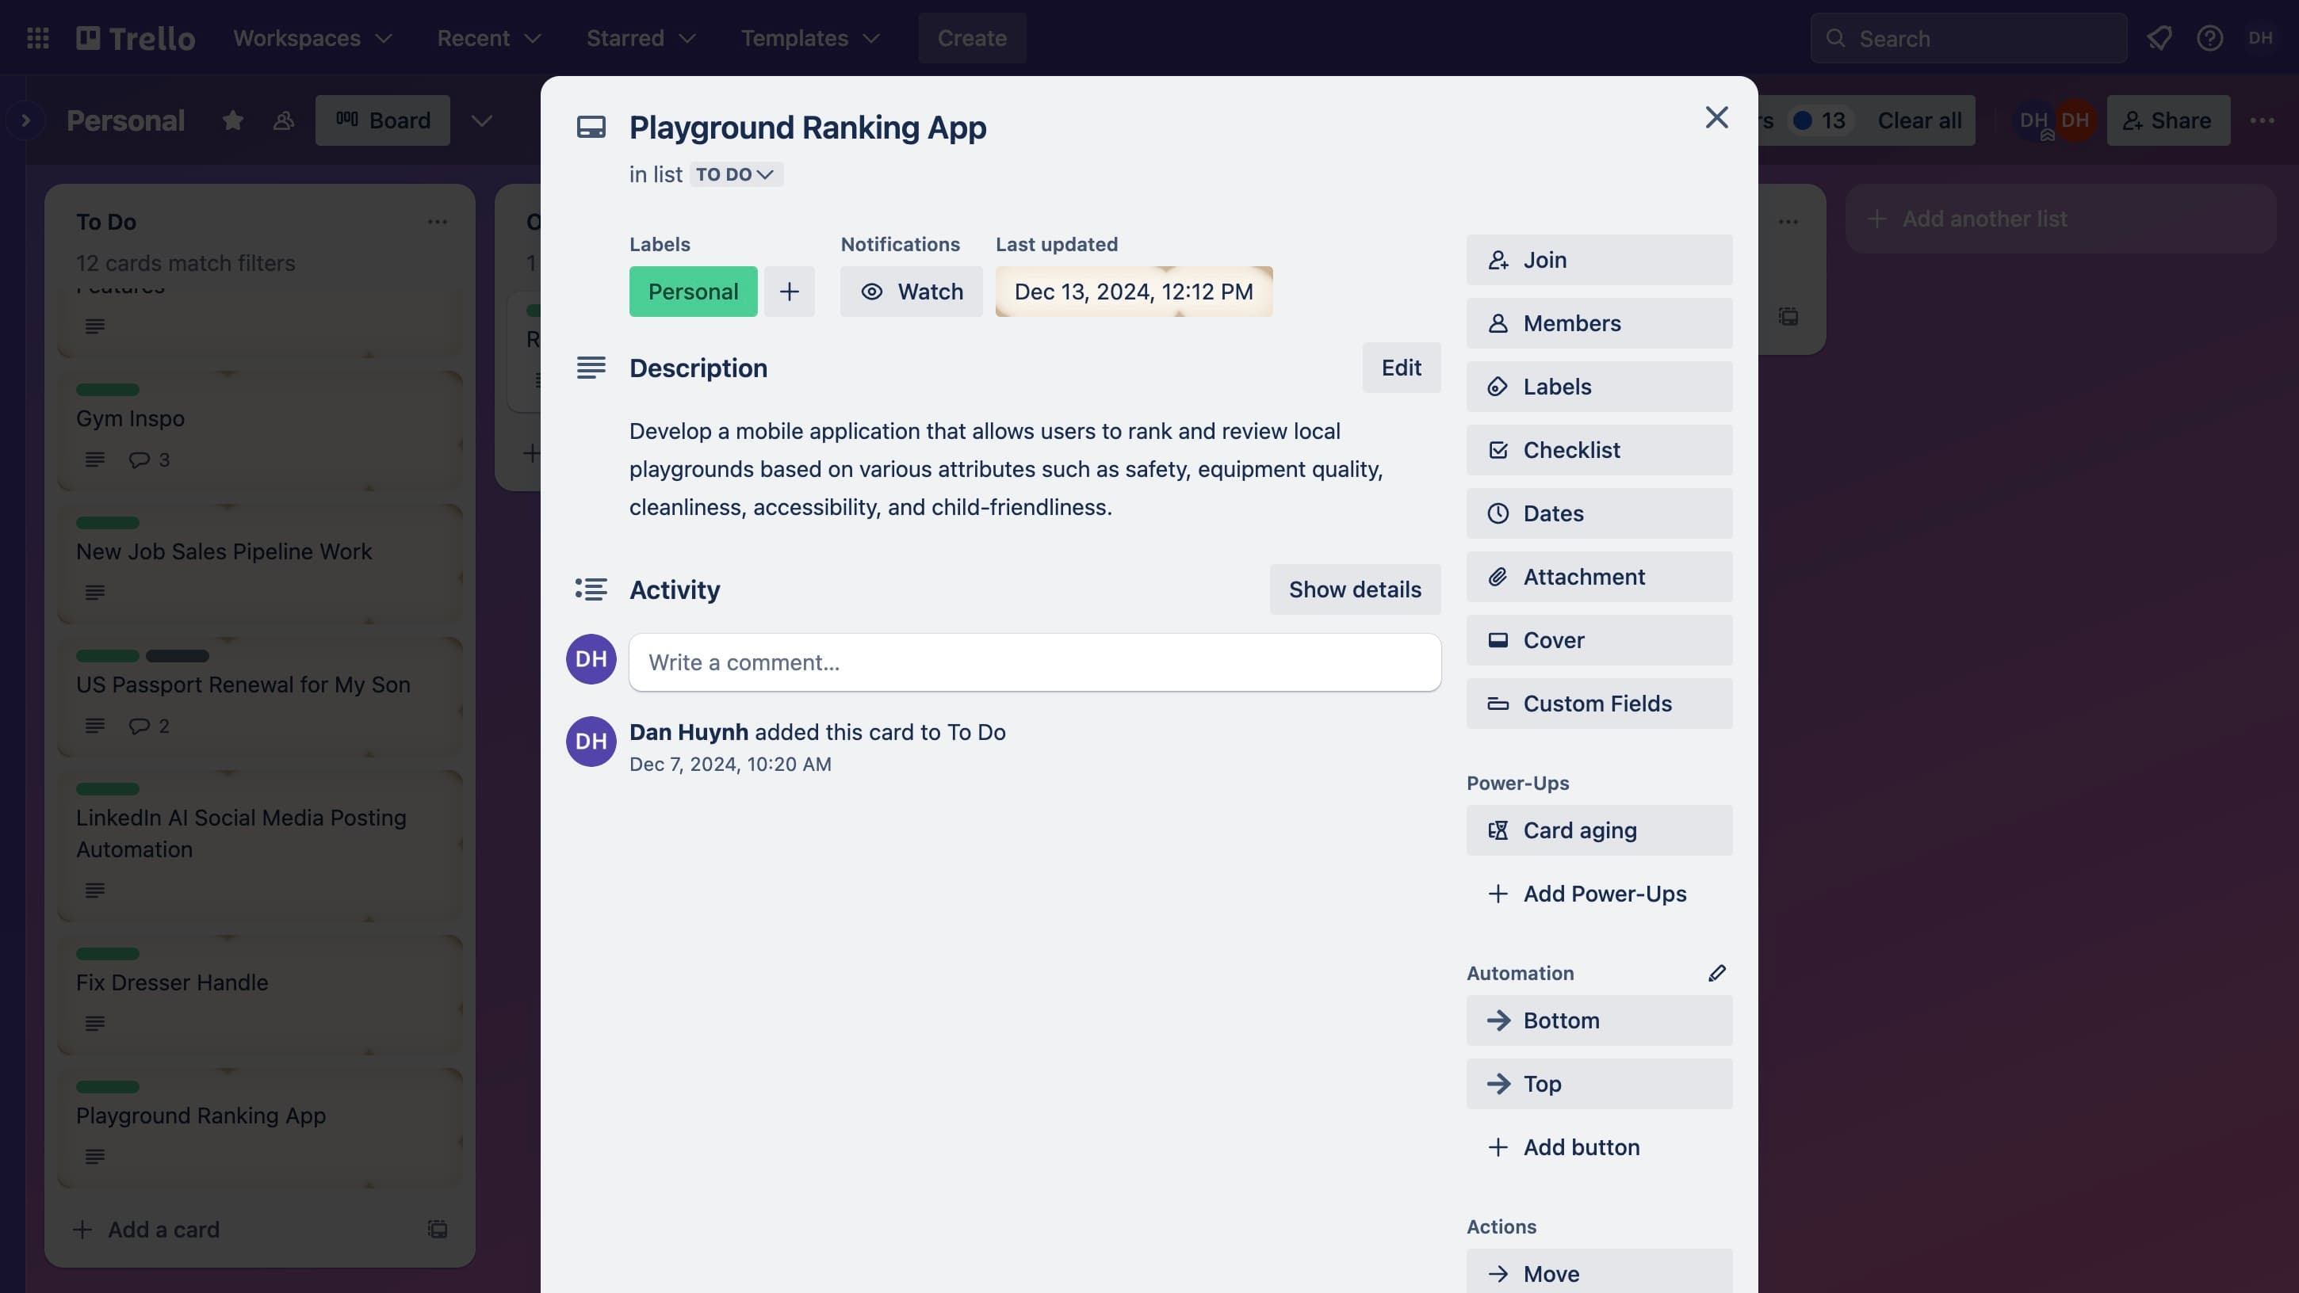Click the red DH board member avatar
The image size is (2299, 1293).
tap(2075, 120)
